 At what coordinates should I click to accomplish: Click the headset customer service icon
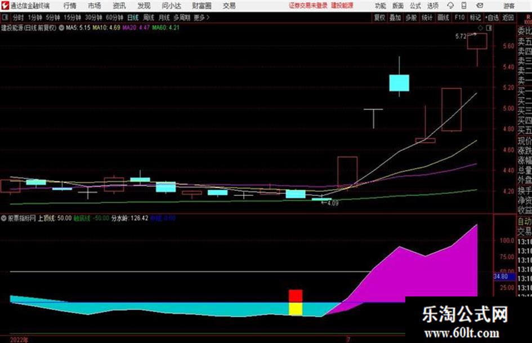click(450, 6)
